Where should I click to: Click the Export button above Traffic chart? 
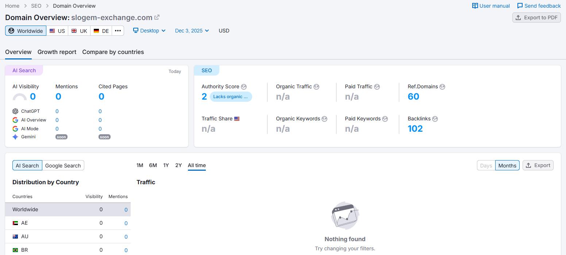[x=538, y=165]
